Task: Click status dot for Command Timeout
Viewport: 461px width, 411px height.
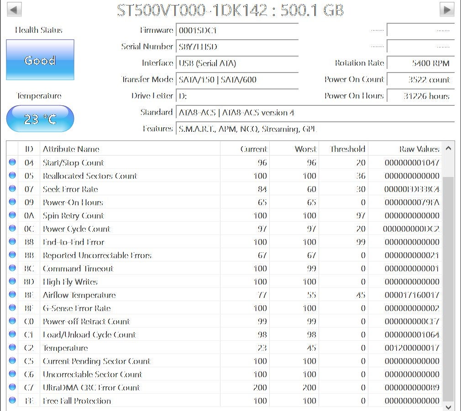Action: [x=12, y=268]
